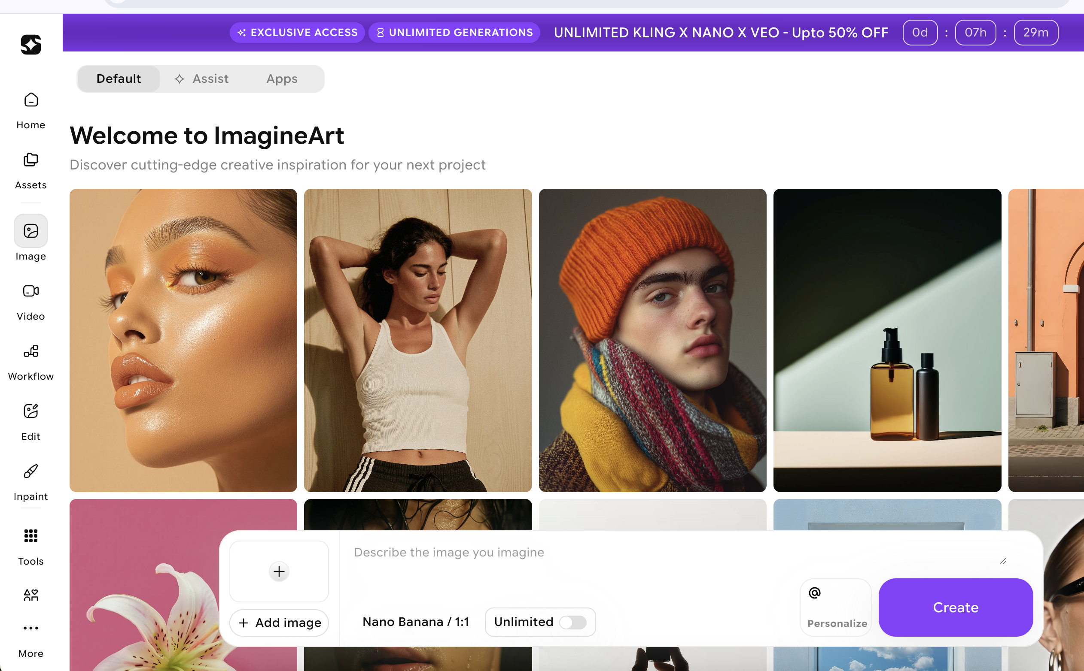1084x671 pixels.
Task: Select the Video generation icon
Action: (30, 291)
